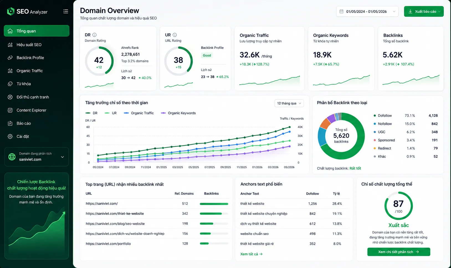This screenshot has width=451, height=268.
Task: Click the download icon on Xuất báo cáo
Action: tap(410, 11)
